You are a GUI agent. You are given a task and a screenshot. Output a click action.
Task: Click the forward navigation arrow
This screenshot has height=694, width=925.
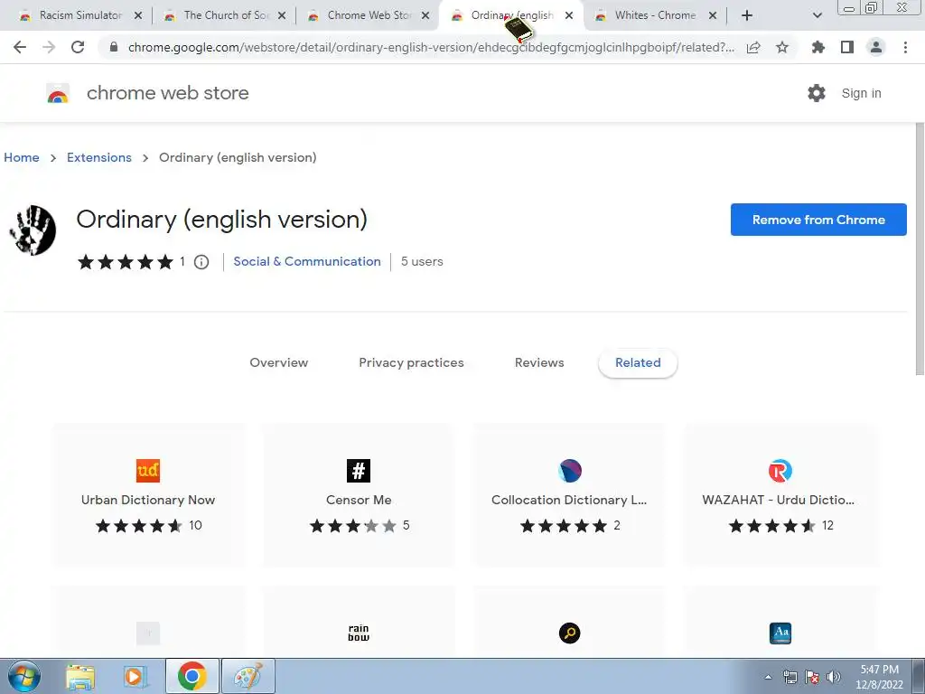pos(49,47)
